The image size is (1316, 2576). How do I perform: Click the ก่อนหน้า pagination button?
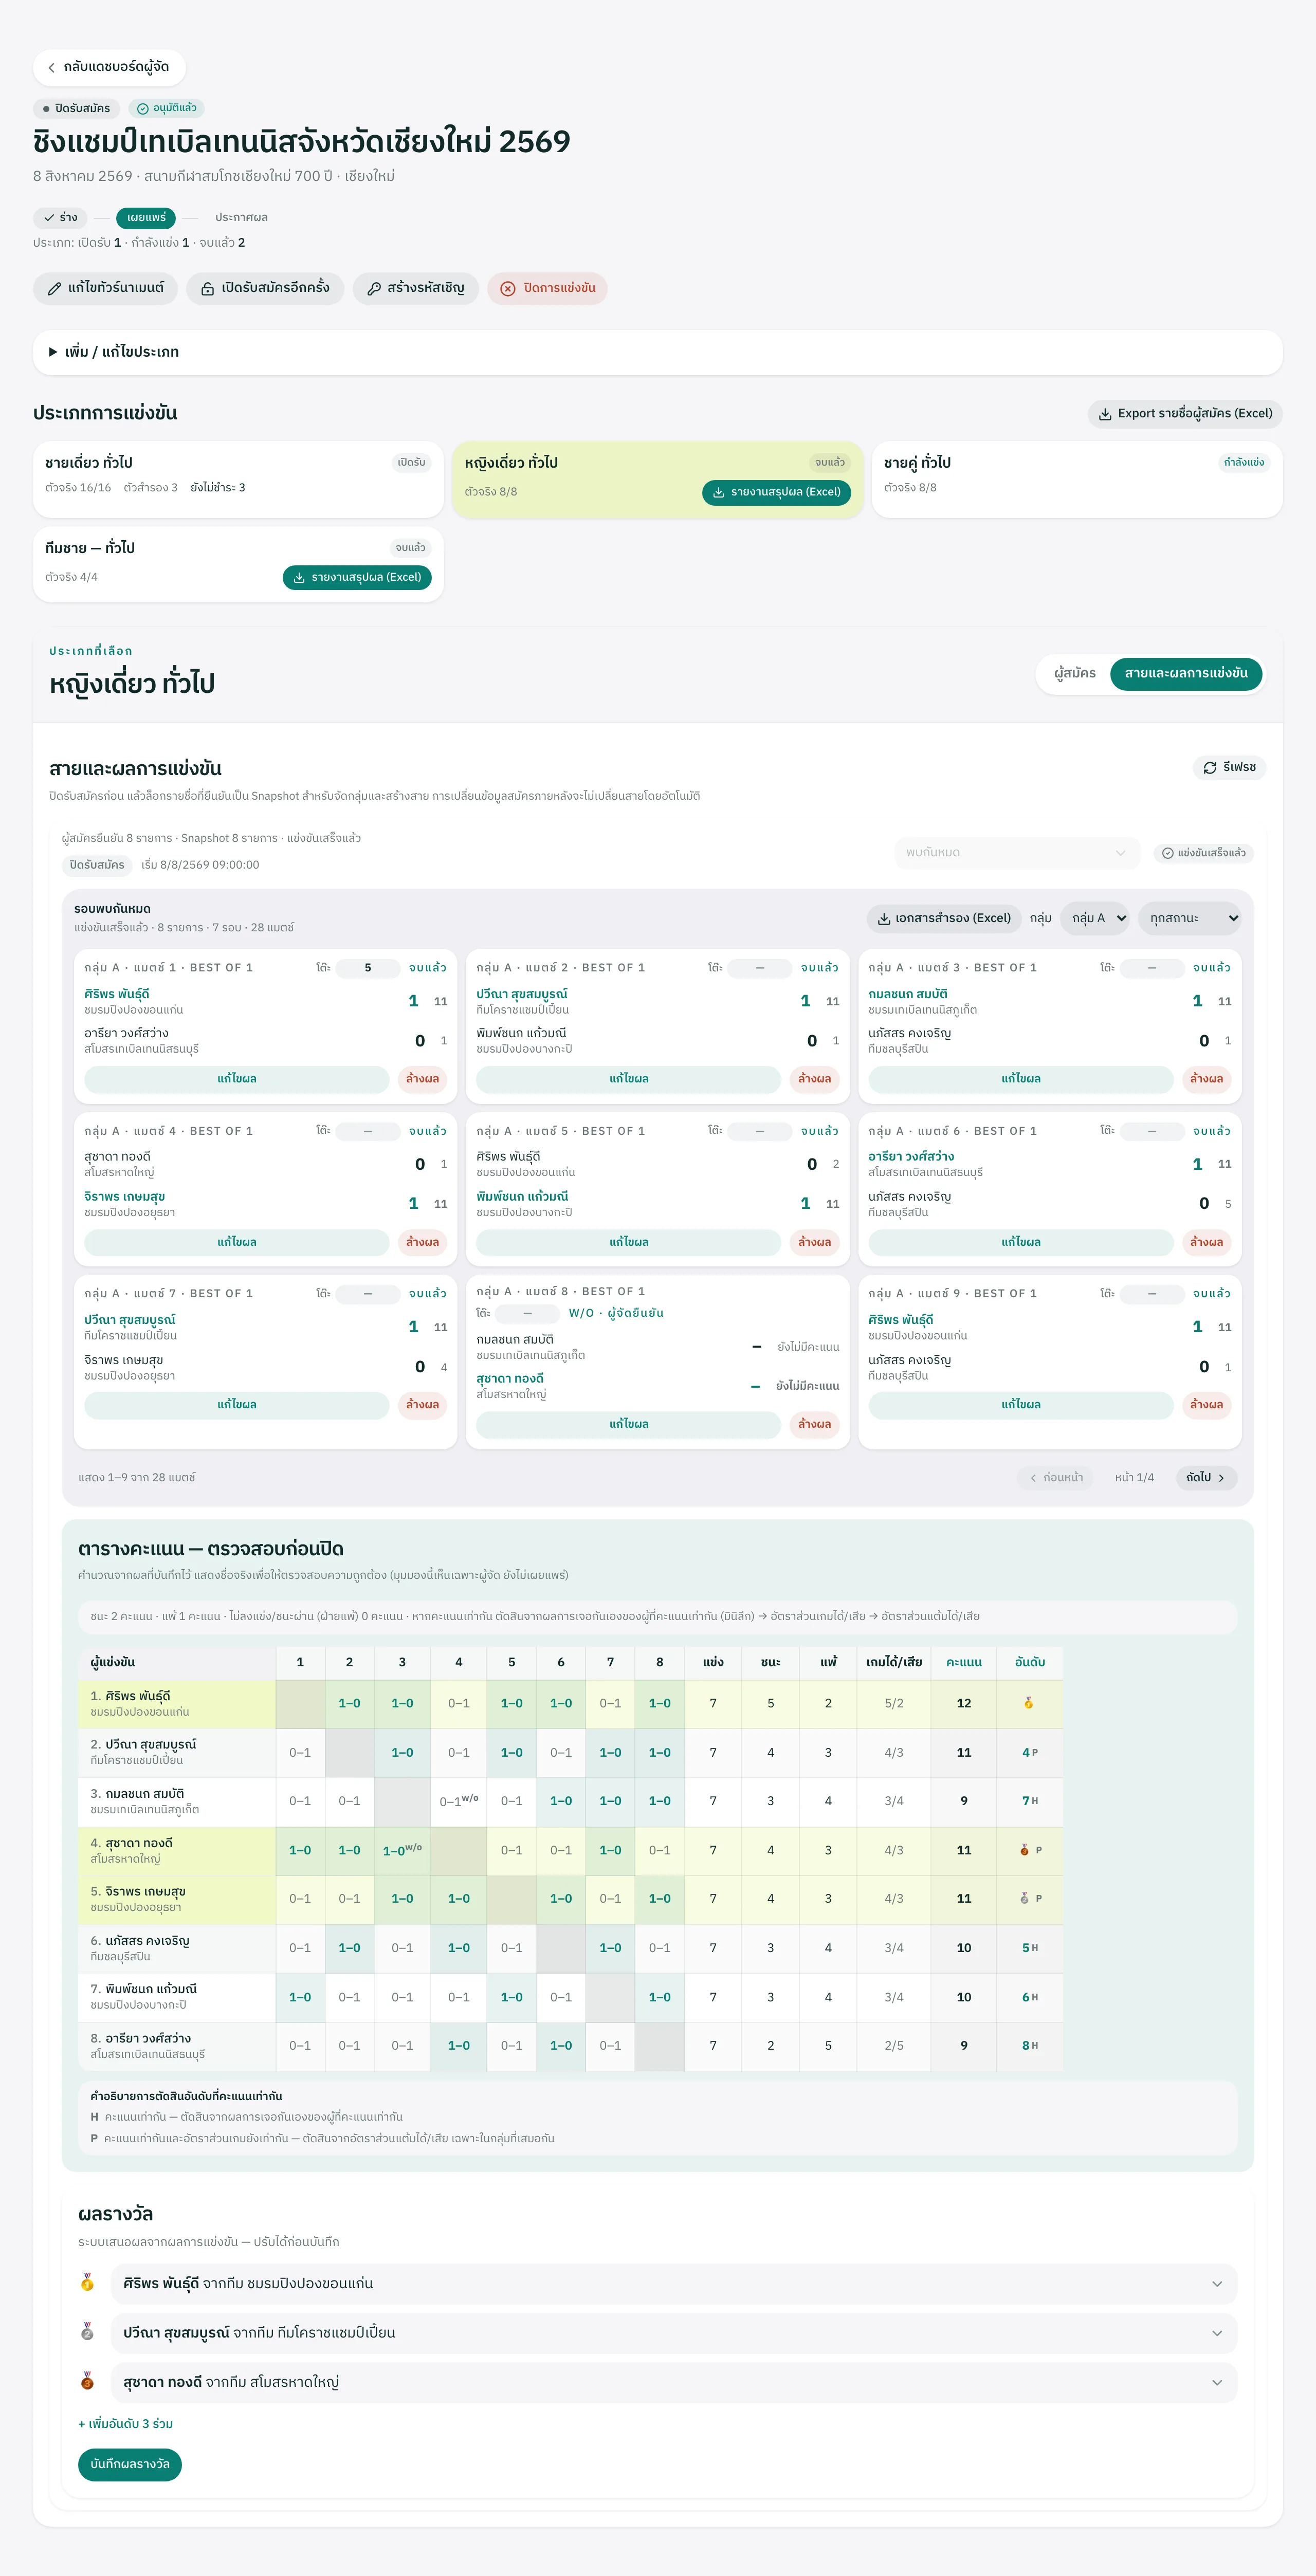[x=1056, y=1477]
